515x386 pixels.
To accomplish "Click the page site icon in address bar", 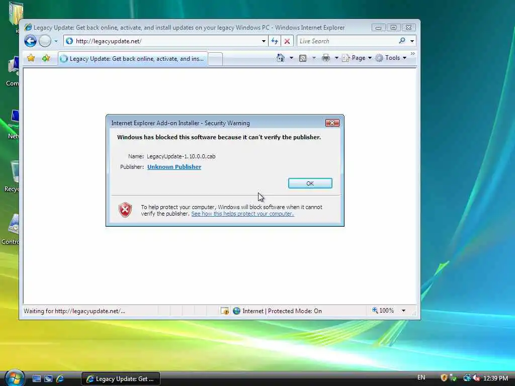I will point(69,41).
